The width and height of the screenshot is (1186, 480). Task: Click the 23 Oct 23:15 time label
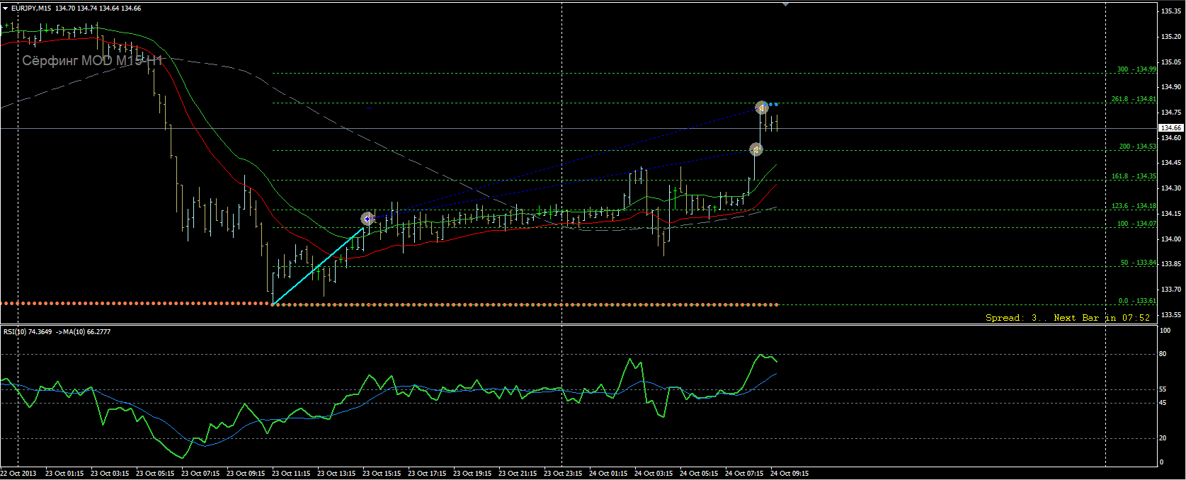(563, 473)
